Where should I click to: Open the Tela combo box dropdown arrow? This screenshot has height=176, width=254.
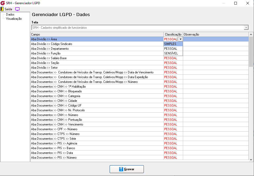tap(246, 28)
